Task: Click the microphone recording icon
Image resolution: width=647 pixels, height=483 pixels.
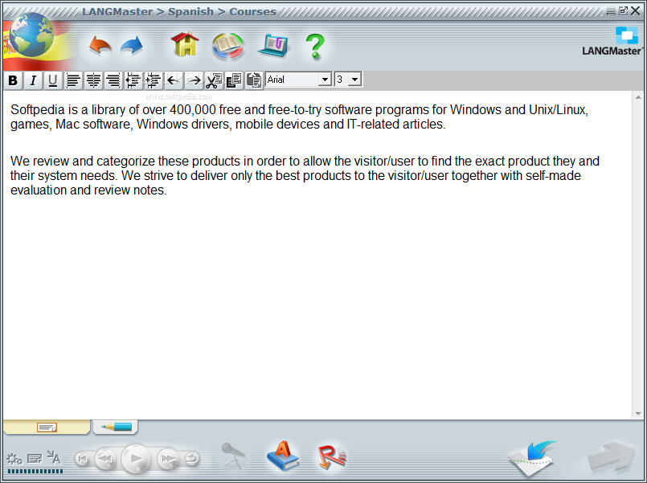Action: [234, 456]
